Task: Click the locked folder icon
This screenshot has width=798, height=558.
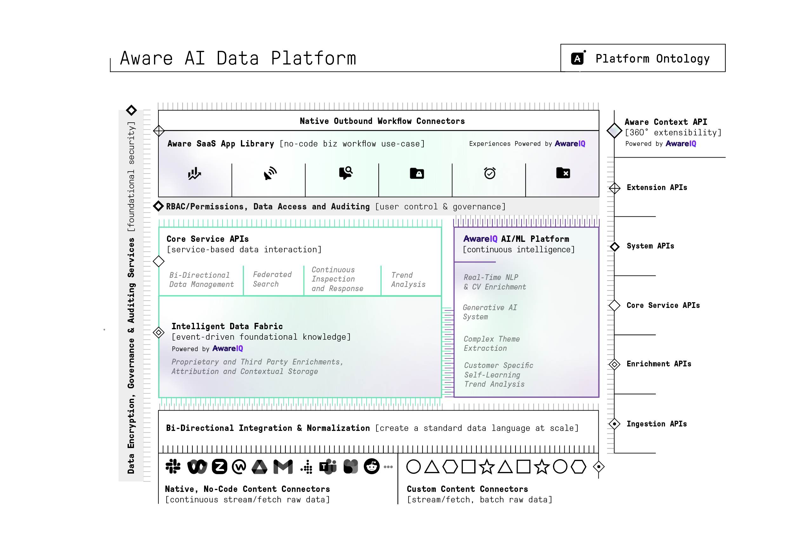Action: [x=417, y=173]
